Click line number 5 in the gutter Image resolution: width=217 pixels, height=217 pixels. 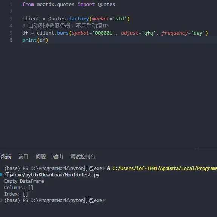11,33
